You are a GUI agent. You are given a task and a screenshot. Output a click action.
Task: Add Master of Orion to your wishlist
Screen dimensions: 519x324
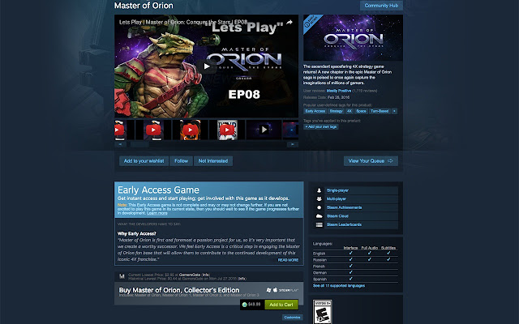point(144,161)
